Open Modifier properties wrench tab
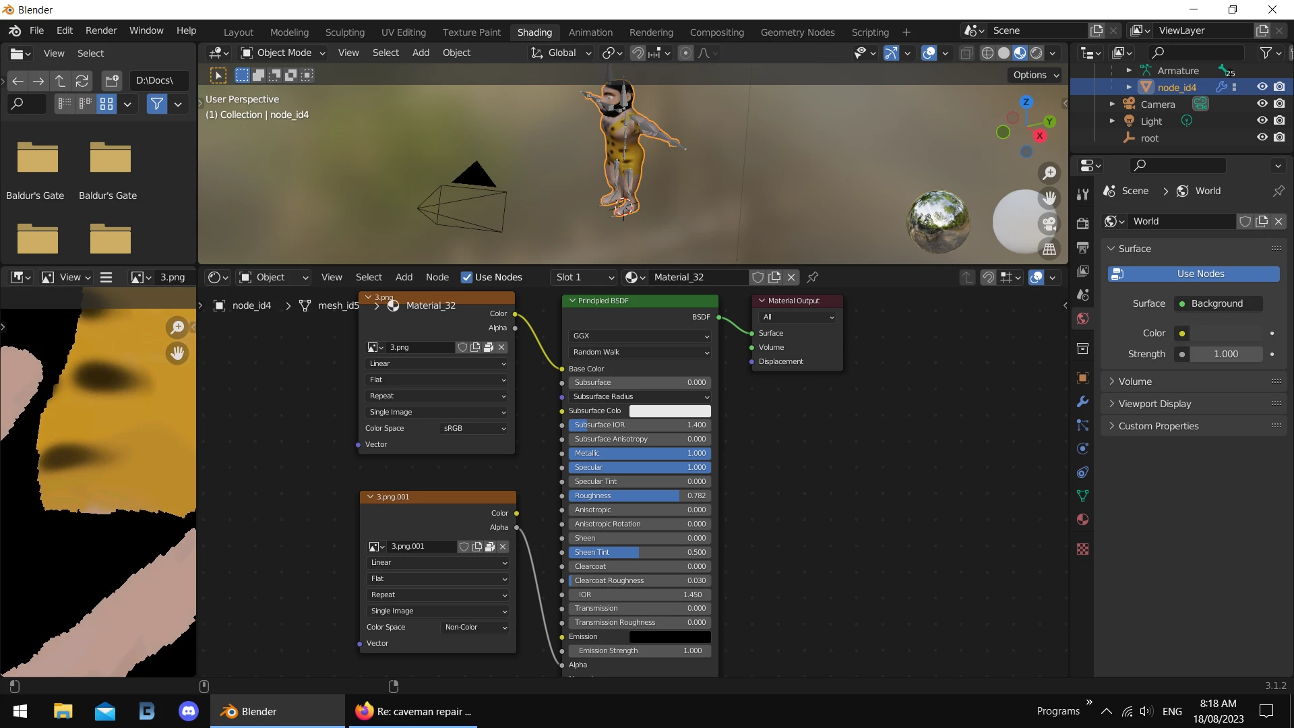The height and width of the screenshot is (728, 1294). pyautogui.click(x=1082, y=402)
